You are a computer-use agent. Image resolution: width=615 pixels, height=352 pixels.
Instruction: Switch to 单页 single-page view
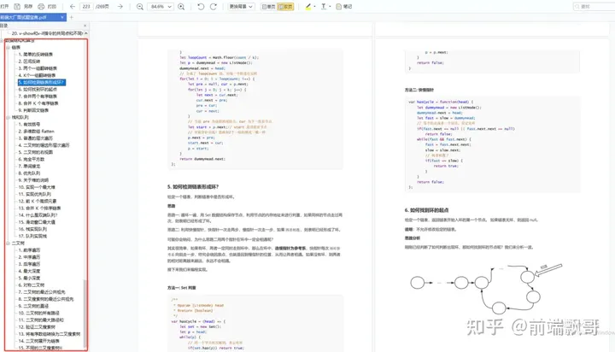tap(268, 7)
